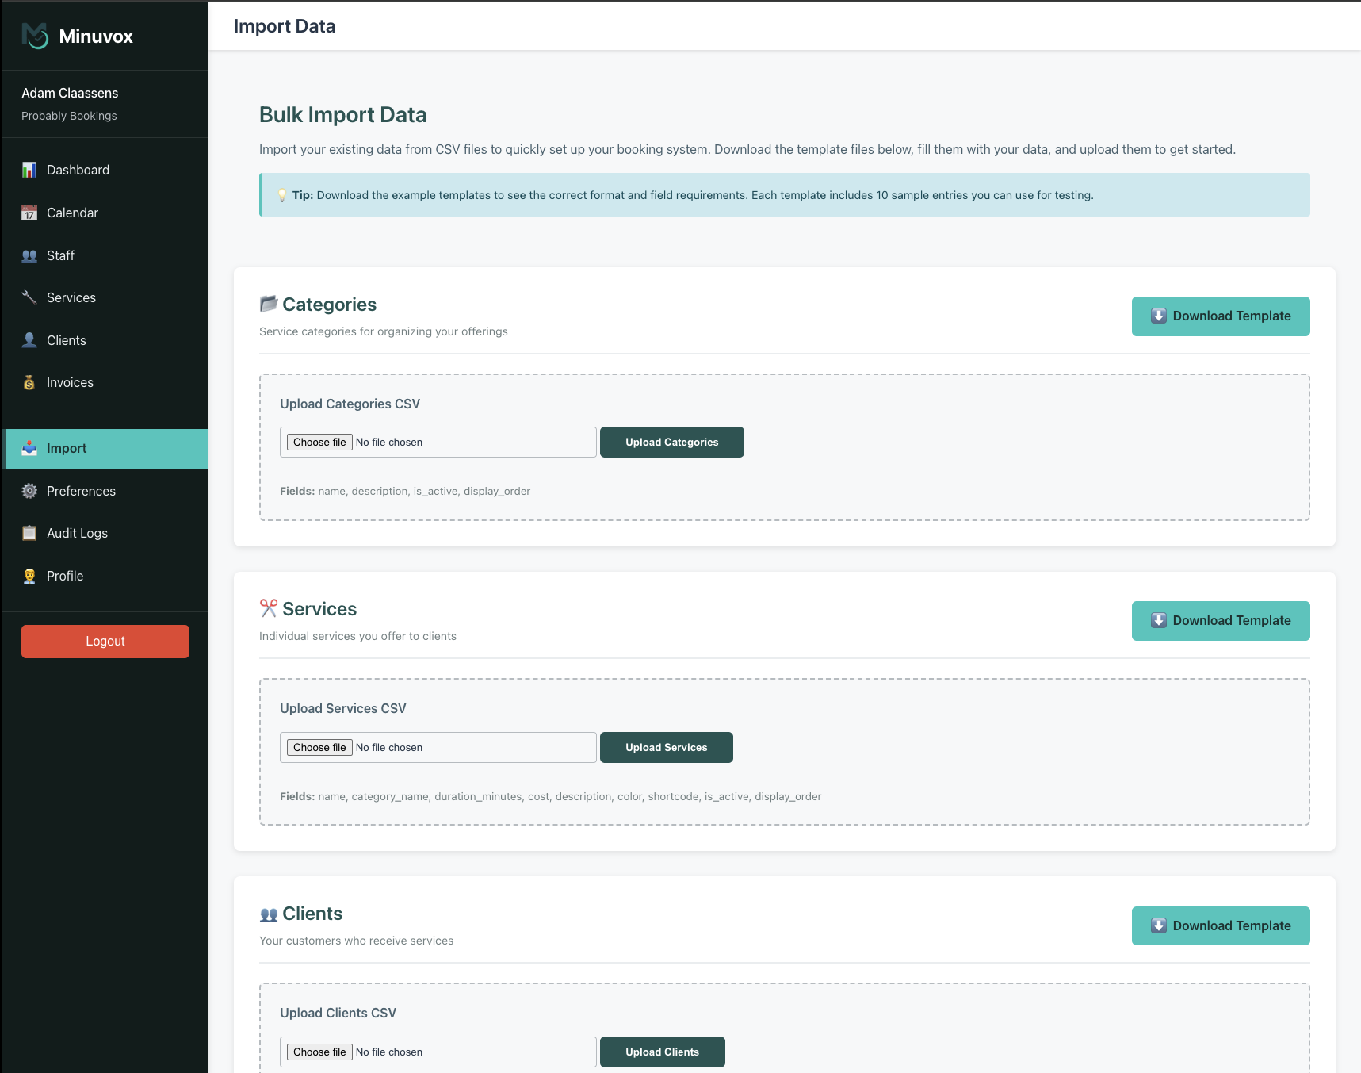This screenshot has height=1073, width=1361.
Task: Click the Audit Logs clipboard icon
Action: click(x=29, y=533)
